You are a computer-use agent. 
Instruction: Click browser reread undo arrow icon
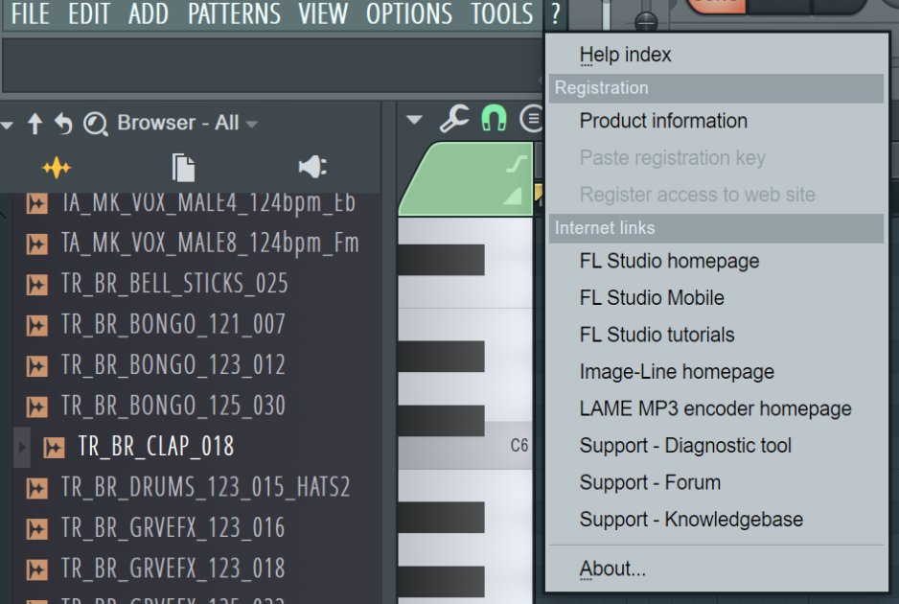(x=63, y=124)
